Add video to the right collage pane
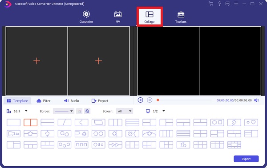267x168 pixels. pyautogui.click(x=99, y=61)
